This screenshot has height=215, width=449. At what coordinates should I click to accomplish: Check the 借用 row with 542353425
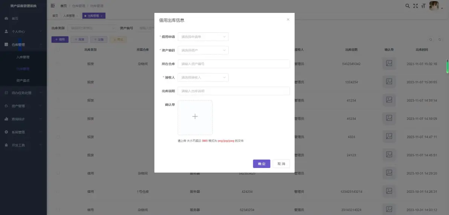(x=58, y=173)
